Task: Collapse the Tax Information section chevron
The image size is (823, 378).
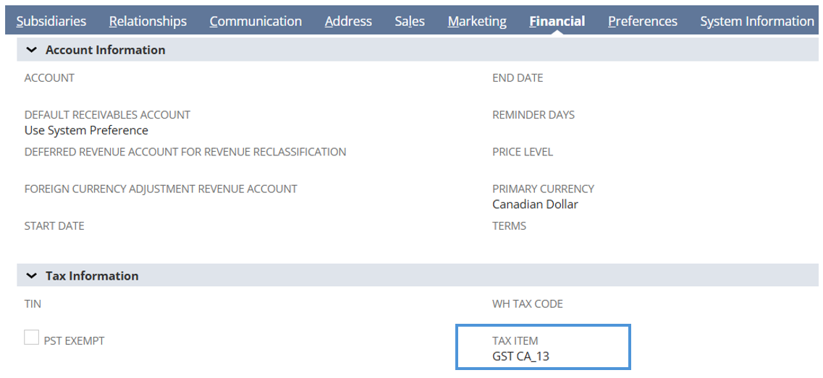Action: [32, 276]
